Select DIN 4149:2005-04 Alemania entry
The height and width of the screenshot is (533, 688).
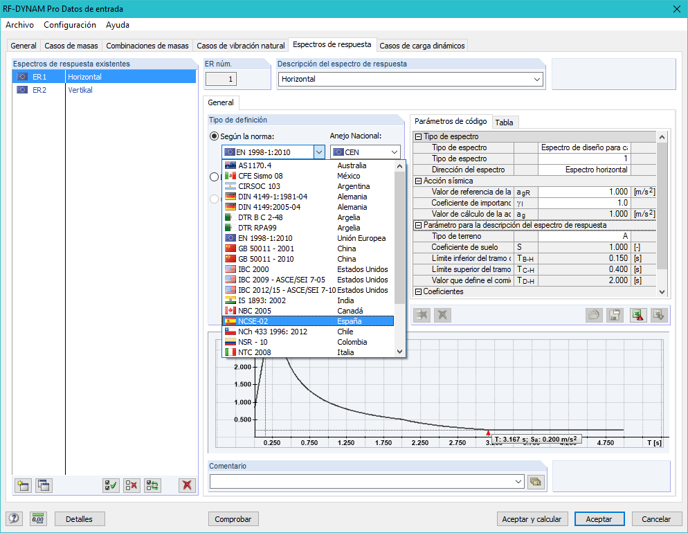(308, 207)
